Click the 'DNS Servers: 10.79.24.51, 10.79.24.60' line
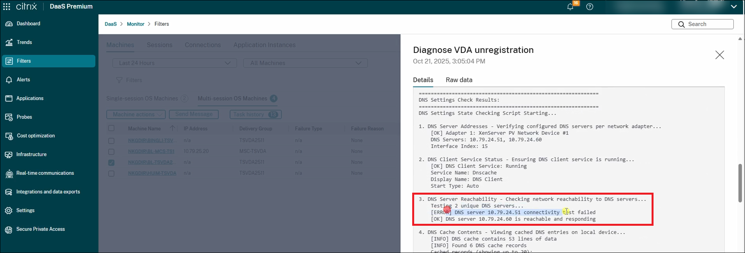Screen dimensions: 745x253 [x=486, y=140]
